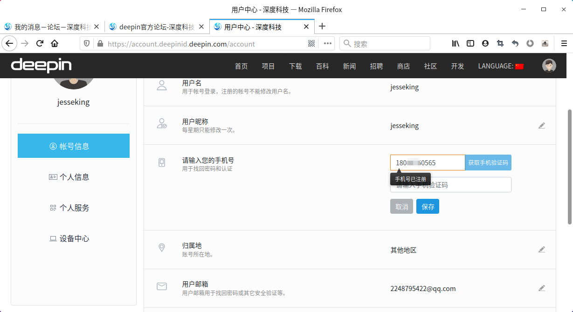
Task: Click the user avatar in top navigation
Action: 549,66
